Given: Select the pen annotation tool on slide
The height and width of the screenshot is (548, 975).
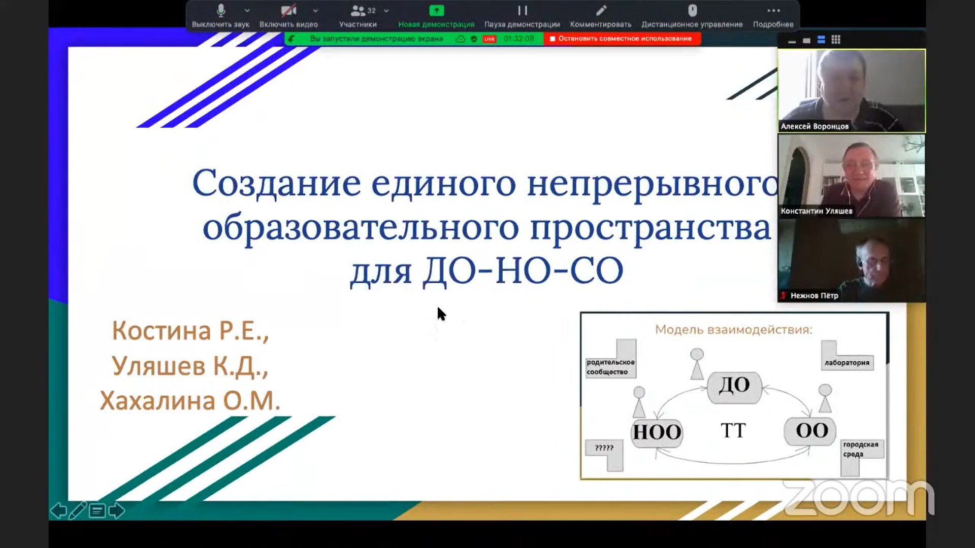Looking at the screenshot, I should pos(77,511).
